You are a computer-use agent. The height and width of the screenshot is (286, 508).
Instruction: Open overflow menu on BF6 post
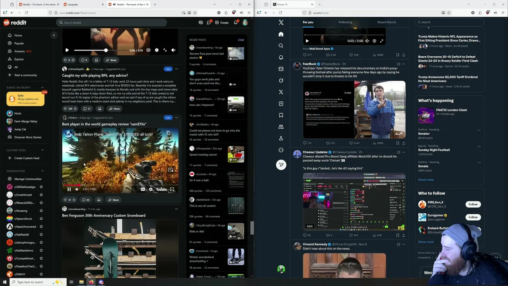pyautogui.click(x=177, y=69)
